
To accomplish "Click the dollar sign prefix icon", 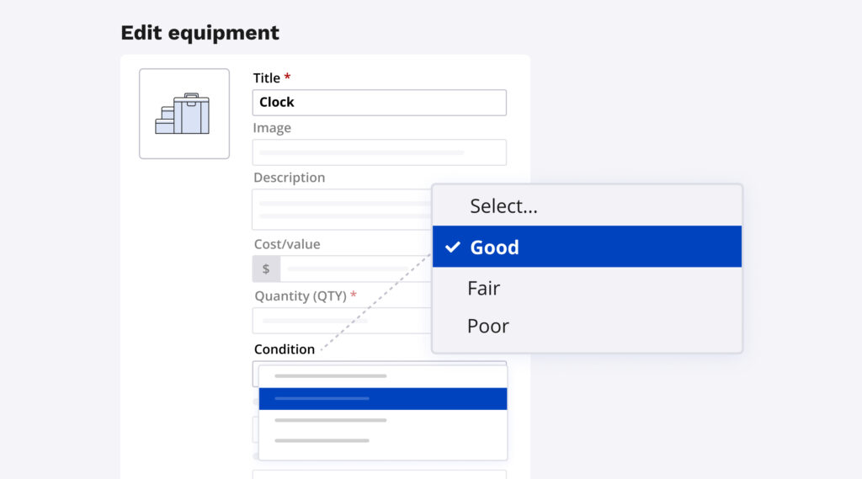I will coord(266,269).
